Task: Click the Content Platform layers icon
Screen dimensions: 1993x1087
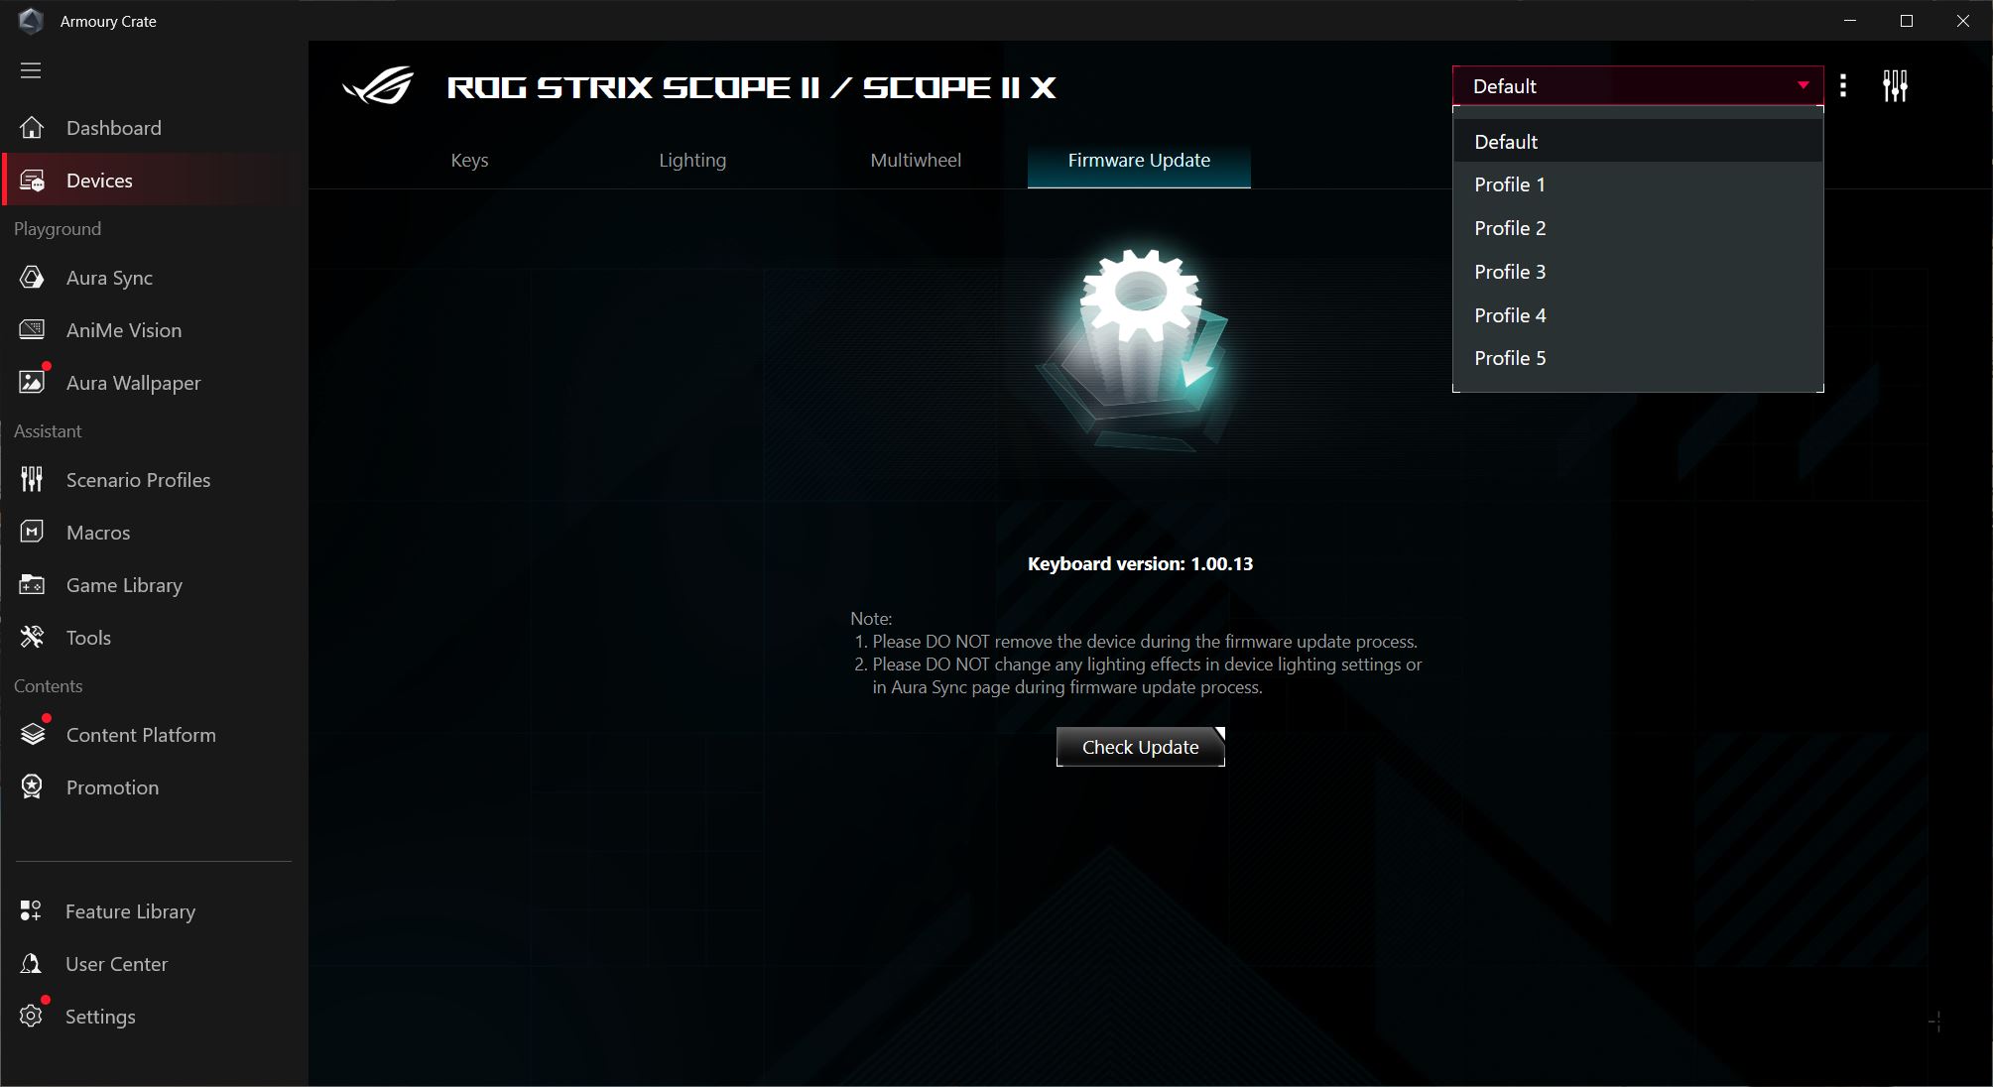Action: pyautogui.click(x=32, y=735)
